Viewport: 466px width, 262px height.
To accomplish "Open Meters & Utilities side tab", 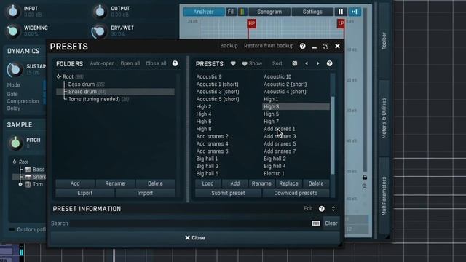I will tap(384, 118).
